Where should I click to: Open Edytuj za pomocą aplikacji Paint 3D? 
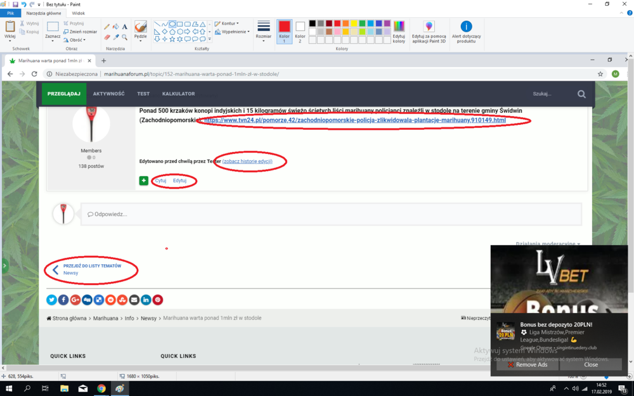[x=429, y=30]
